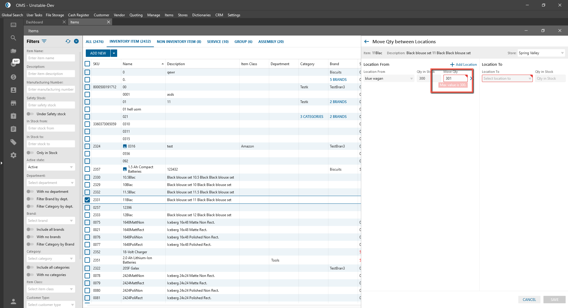Open the dollar sign cash register icon
The width and height of the screenshot is (568, 308).
point(13,77)
